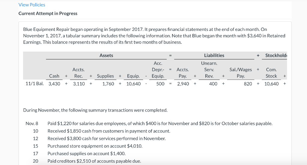Click the store equipment purchase transaction line
Viewport: 307px width, 165px height.
click(x=95, y=146)
